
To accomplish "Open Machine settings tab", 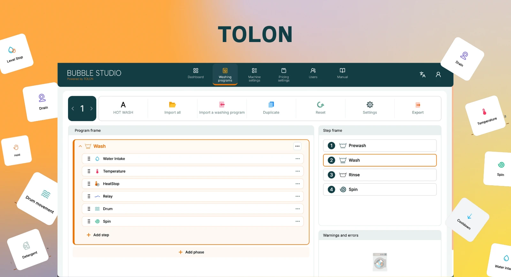I will [255, 75].
